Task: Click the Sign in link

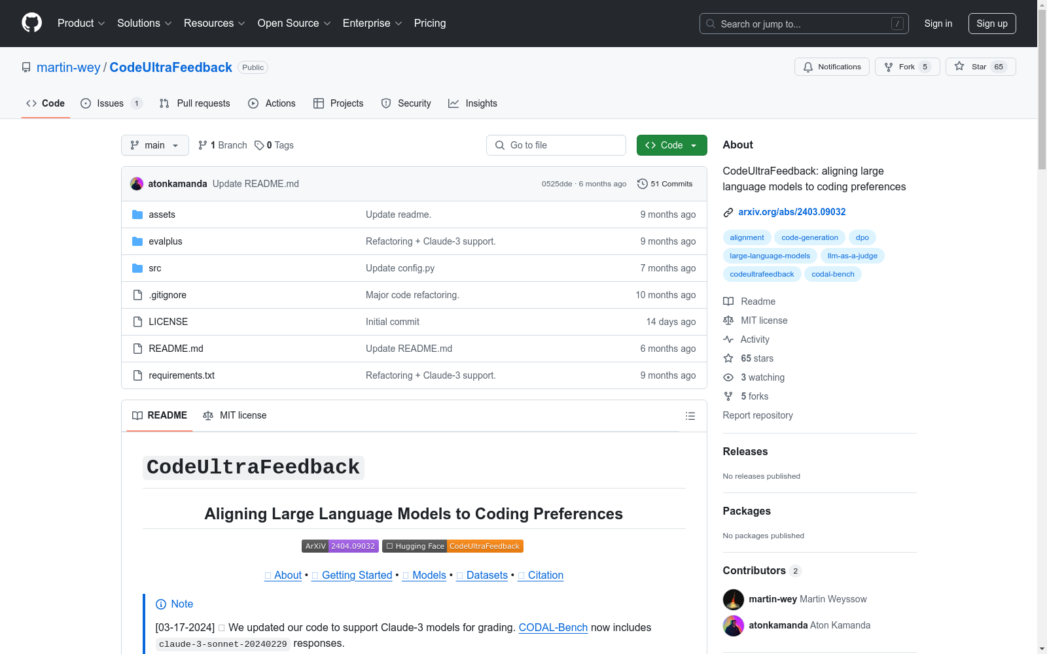Action: coord(938,24)
